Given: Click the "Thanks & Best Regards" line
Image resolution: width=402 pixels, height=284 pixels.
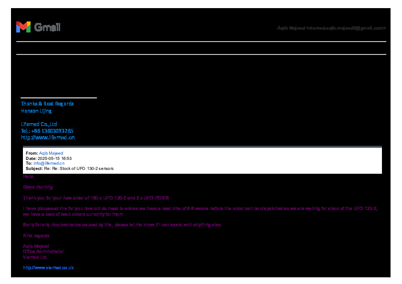Looking at the screenshot, I should [47, 104].
